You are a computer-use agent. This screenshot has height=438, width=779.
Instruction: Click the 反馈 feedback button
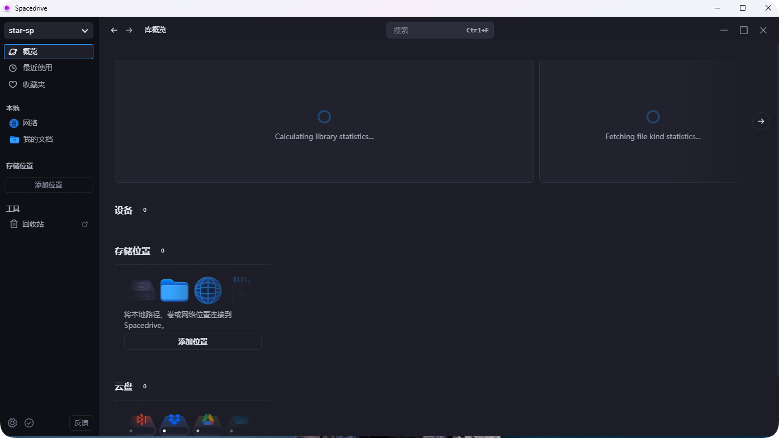click(x=81, y=423)
